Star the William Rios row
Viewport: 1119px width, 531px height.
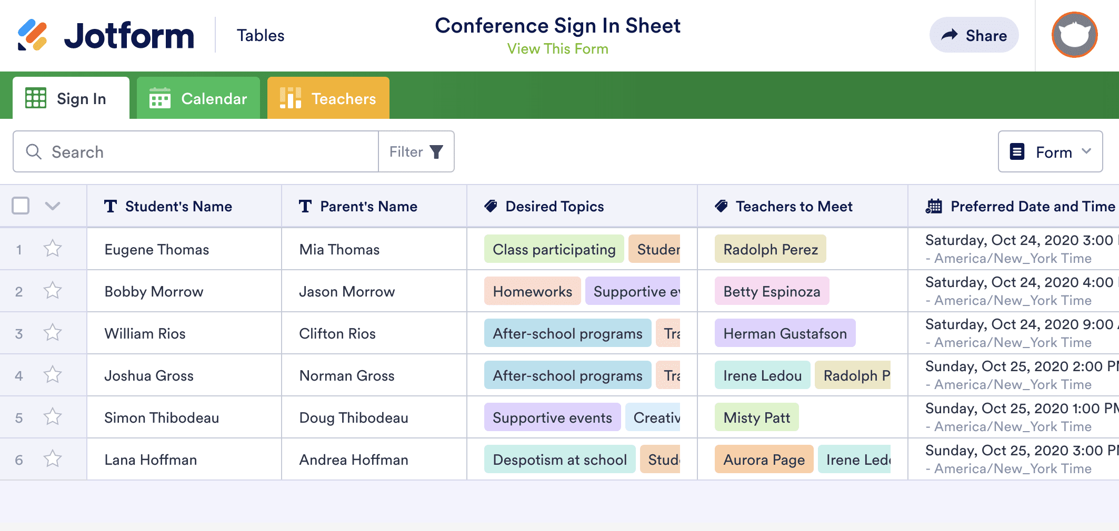point(53,333)
